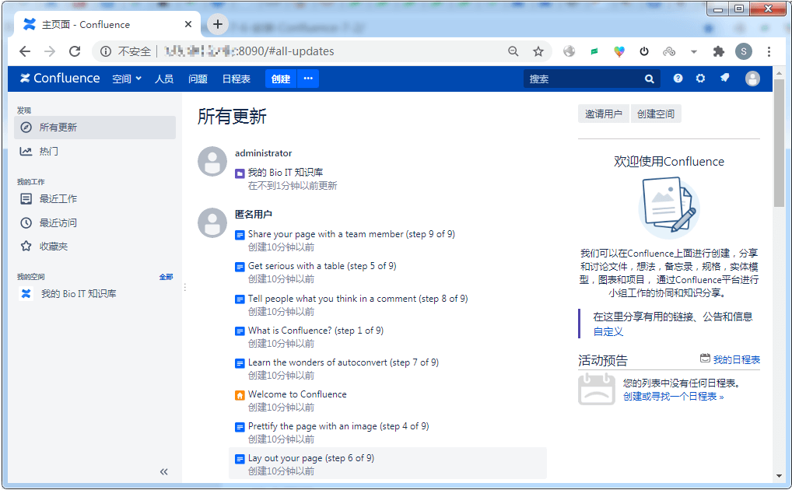The width and height of the screenshot is (792, 490).
Task: Open Share your page with a team member
Action: (352, 234)
